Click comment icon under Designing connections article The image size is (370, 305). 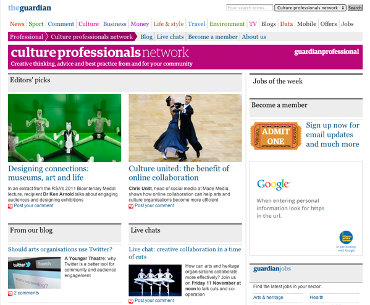[10, 206]
